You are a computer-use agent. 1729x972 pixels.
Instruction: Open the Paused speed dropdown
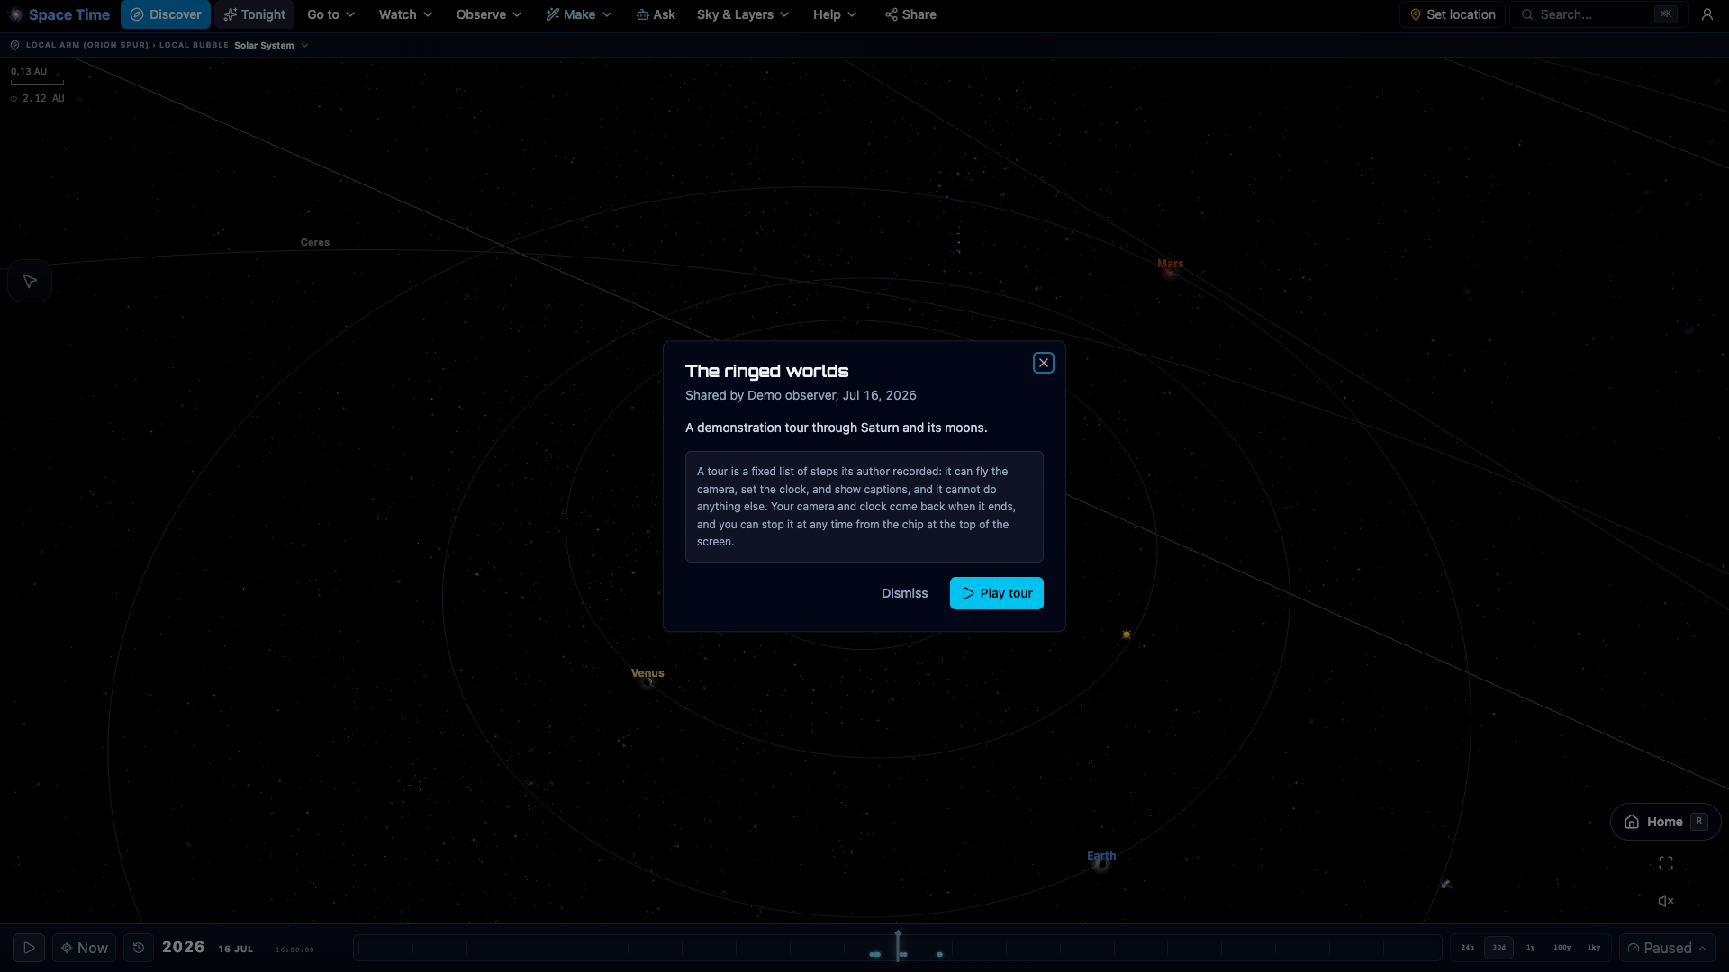(x=1667, y=948)
